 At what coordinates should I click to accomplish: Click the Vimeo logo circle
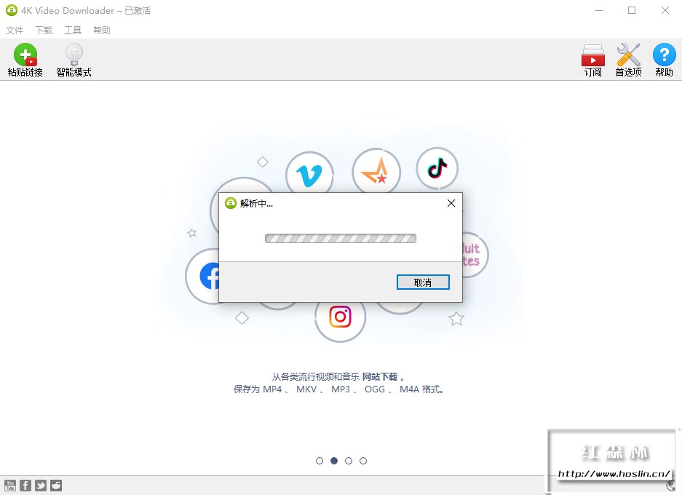pos(309,173)
